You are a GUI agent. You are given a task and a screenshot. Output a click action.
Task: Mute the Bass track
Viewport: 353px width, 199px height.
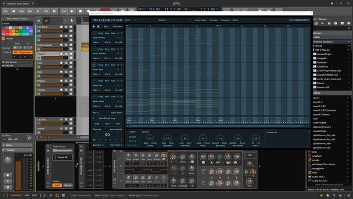click(x=71, y=72)
